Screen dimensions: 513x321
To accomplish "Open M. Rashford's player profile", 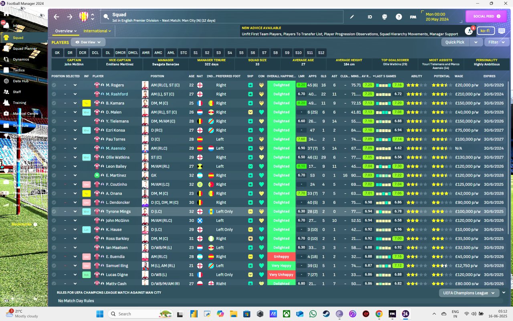I will click(117, 94).
